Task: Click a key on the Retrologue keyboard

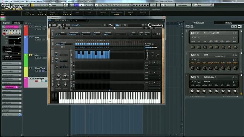Action: 109,97
